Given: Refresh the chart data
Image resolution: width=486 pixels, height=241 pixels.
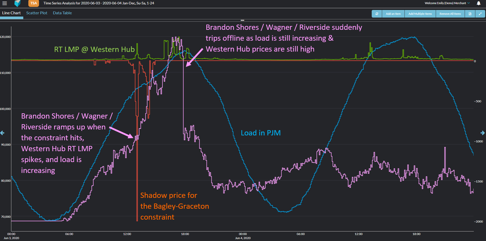Looking at the screenshot, I should pos(377,14).
